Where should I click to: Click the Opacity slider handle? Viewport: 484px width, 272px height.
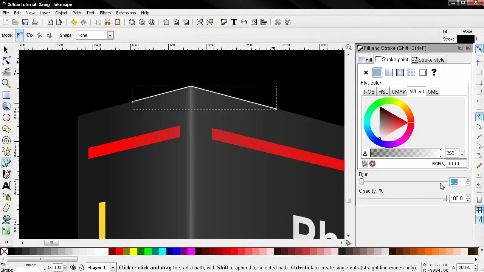[445, 198]
